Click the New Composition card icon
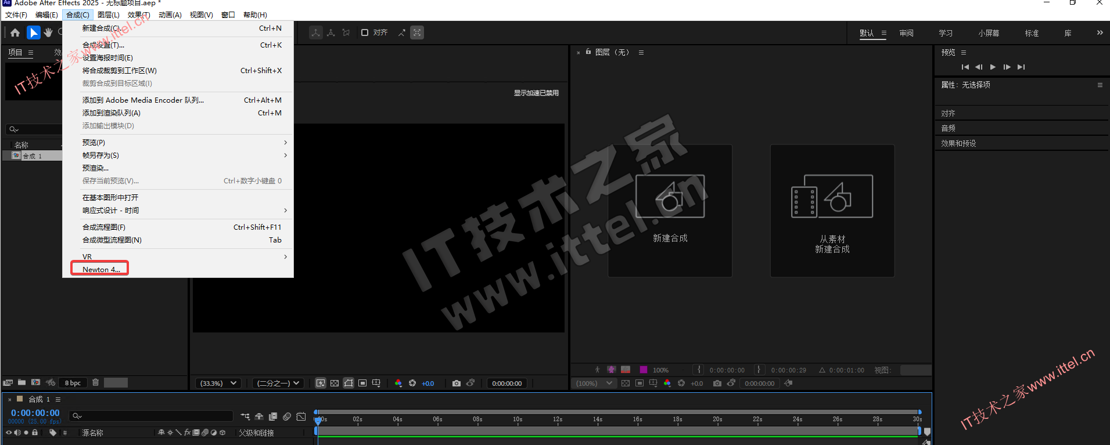This screenshot has width=1110, height=445. [x=670, y=197]
